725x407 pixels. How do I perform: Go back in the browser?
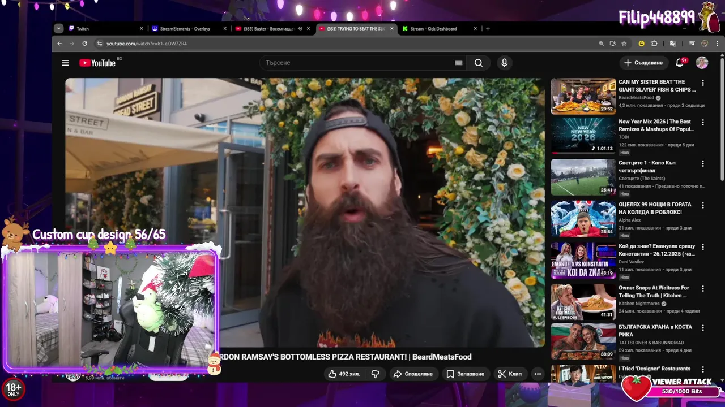[59, 44]
